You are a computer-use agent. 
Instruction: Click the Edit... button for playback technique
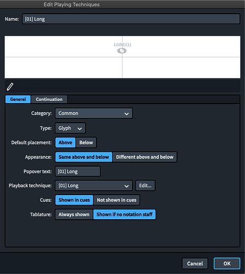pyautogui.click(x=145, y=186)
